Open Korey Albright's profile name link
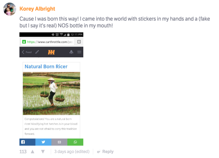Image resolution: width=219 pixels, height=158 pixels. coord(37,9)
